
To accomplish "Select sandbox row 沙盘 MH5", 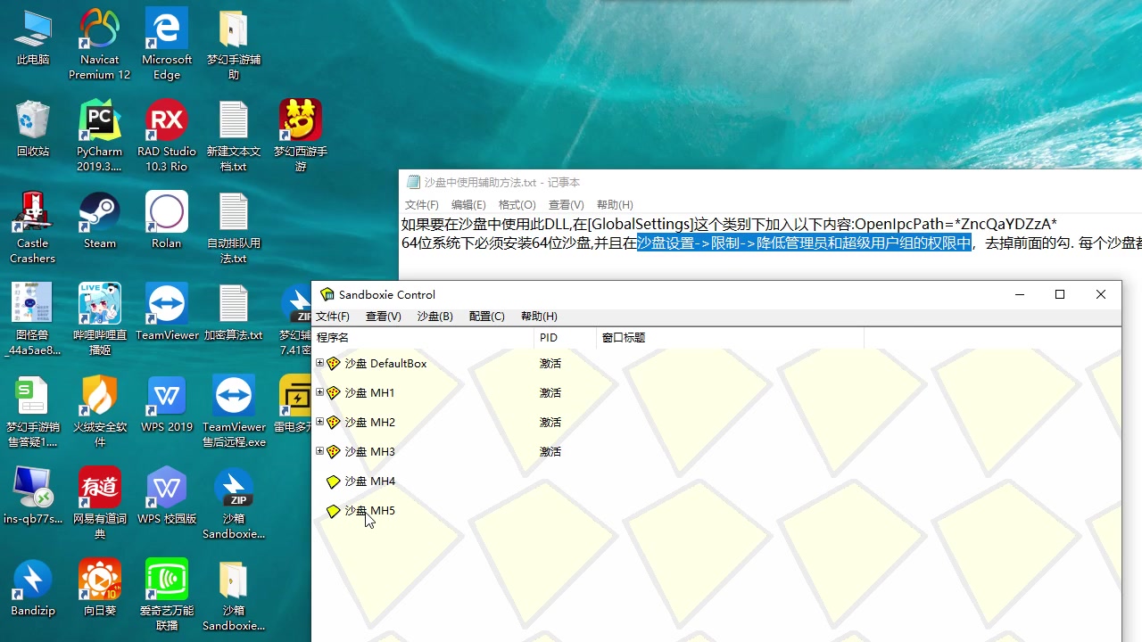I will [369, 511].
